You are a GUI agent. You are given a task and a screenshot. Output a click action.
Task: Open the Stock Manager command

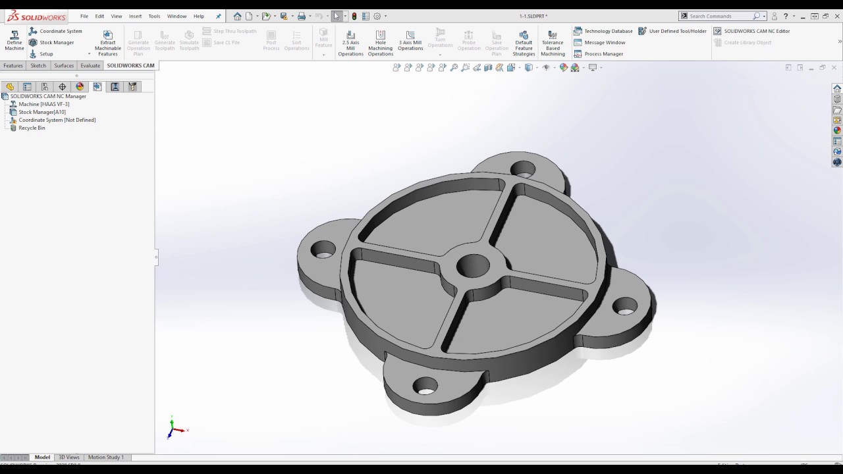tap(51, 42)
